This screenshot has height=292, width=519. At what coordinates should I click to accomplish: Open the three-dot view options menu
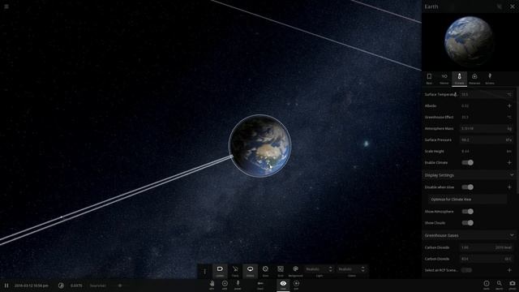point(204,271)
